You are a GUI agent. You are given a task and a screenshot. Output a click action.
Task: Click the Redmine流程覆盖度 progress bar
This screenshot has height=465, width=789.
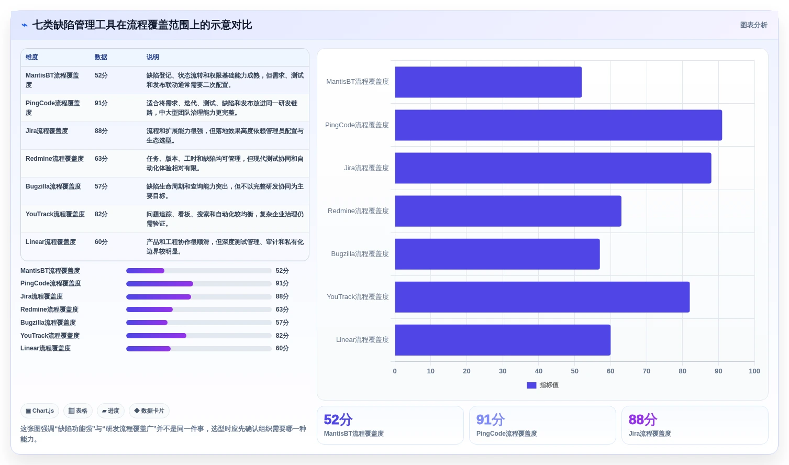pos(199,309)
